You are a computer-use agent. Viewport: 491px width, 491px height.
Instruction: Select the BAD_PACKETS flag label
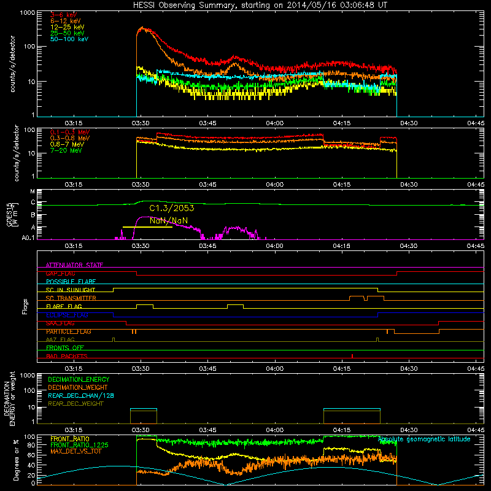[x=67, y=356]
